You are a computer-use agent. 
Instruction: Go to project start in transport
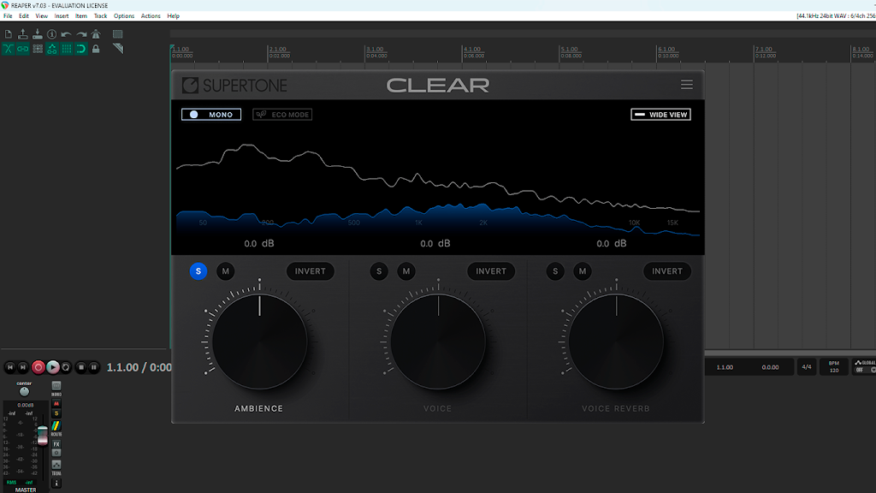tap(10, 367)
